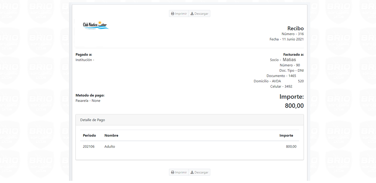Click the printer icon in top Imprimir
Screen dimensions: 376x183
click(173, 14)
